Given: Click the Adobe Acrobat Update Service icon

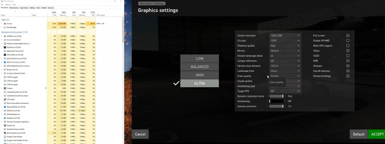Looking at the screenshot, I should 5,44.
